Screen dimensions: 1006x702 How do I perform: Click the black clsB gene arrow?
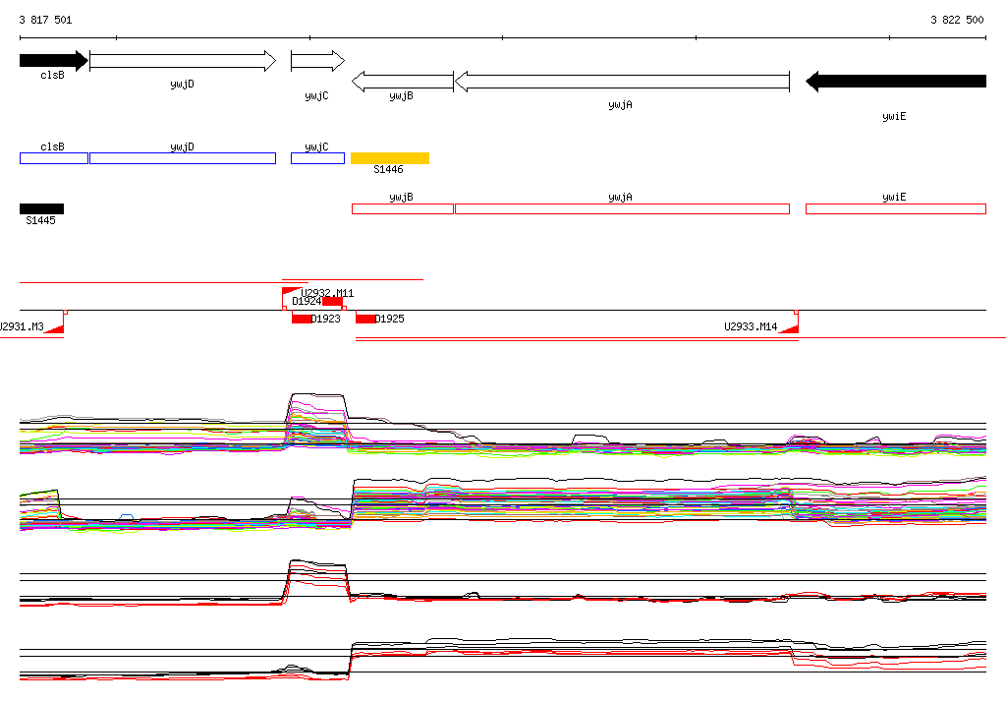pos(54,61)
